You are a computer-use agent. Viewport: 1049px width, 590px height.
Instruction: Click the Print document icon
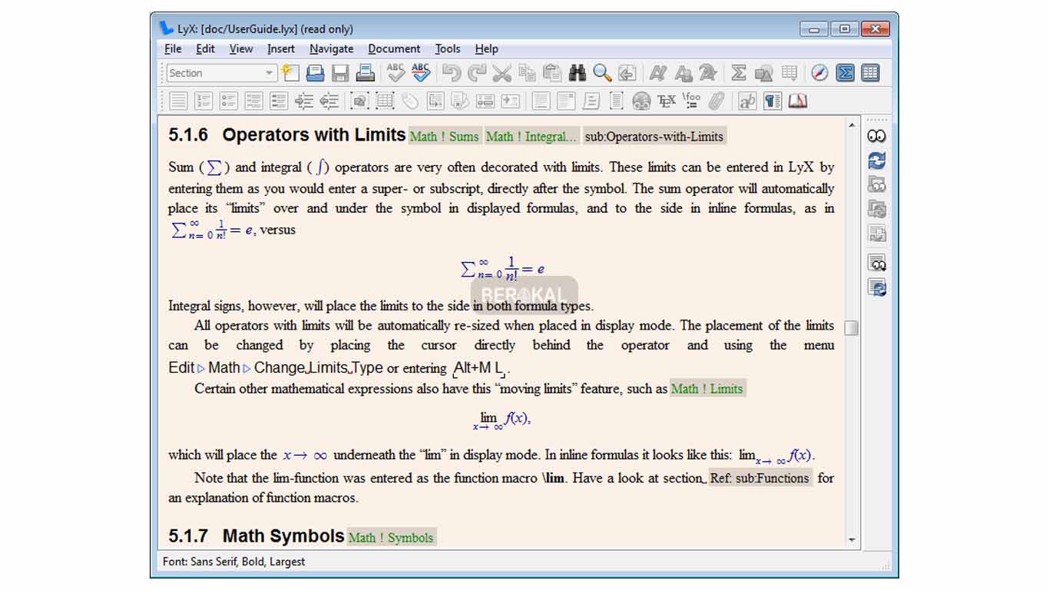pos(366,73)
